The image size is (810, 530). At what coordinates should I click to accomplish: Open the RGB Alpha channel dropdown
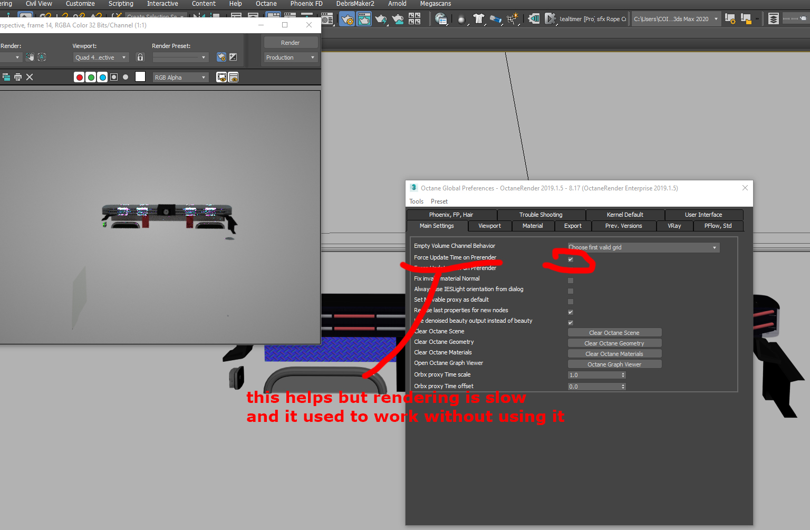(x=181, y=78)
